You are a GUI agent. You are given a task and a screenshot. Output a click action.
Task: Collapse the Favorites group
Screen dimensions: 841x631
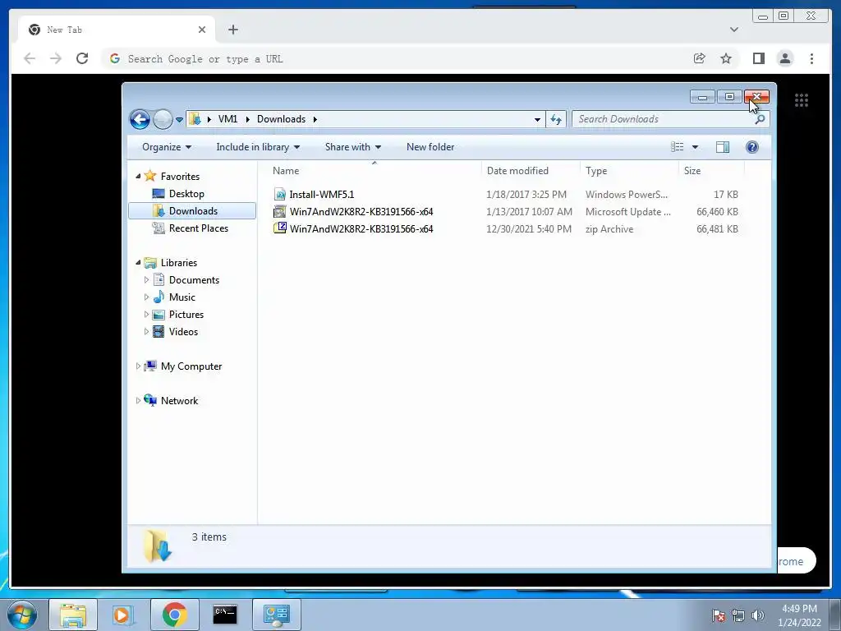coord(138,176)
